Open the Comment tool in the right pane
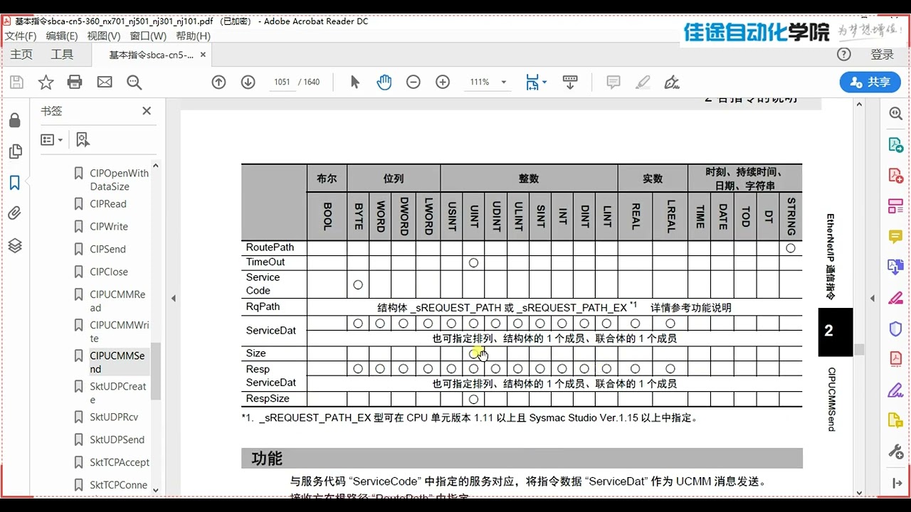 point(896,237)
